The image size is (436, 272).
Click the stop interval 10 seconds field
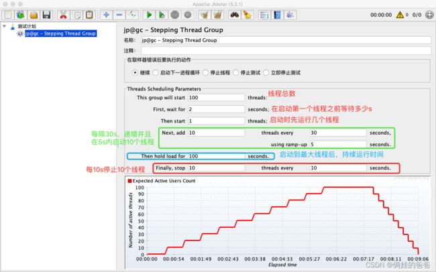338,167
